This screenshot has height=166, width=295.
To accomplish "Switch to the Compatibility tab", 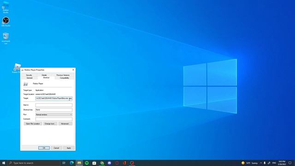I will click(65, 78).
